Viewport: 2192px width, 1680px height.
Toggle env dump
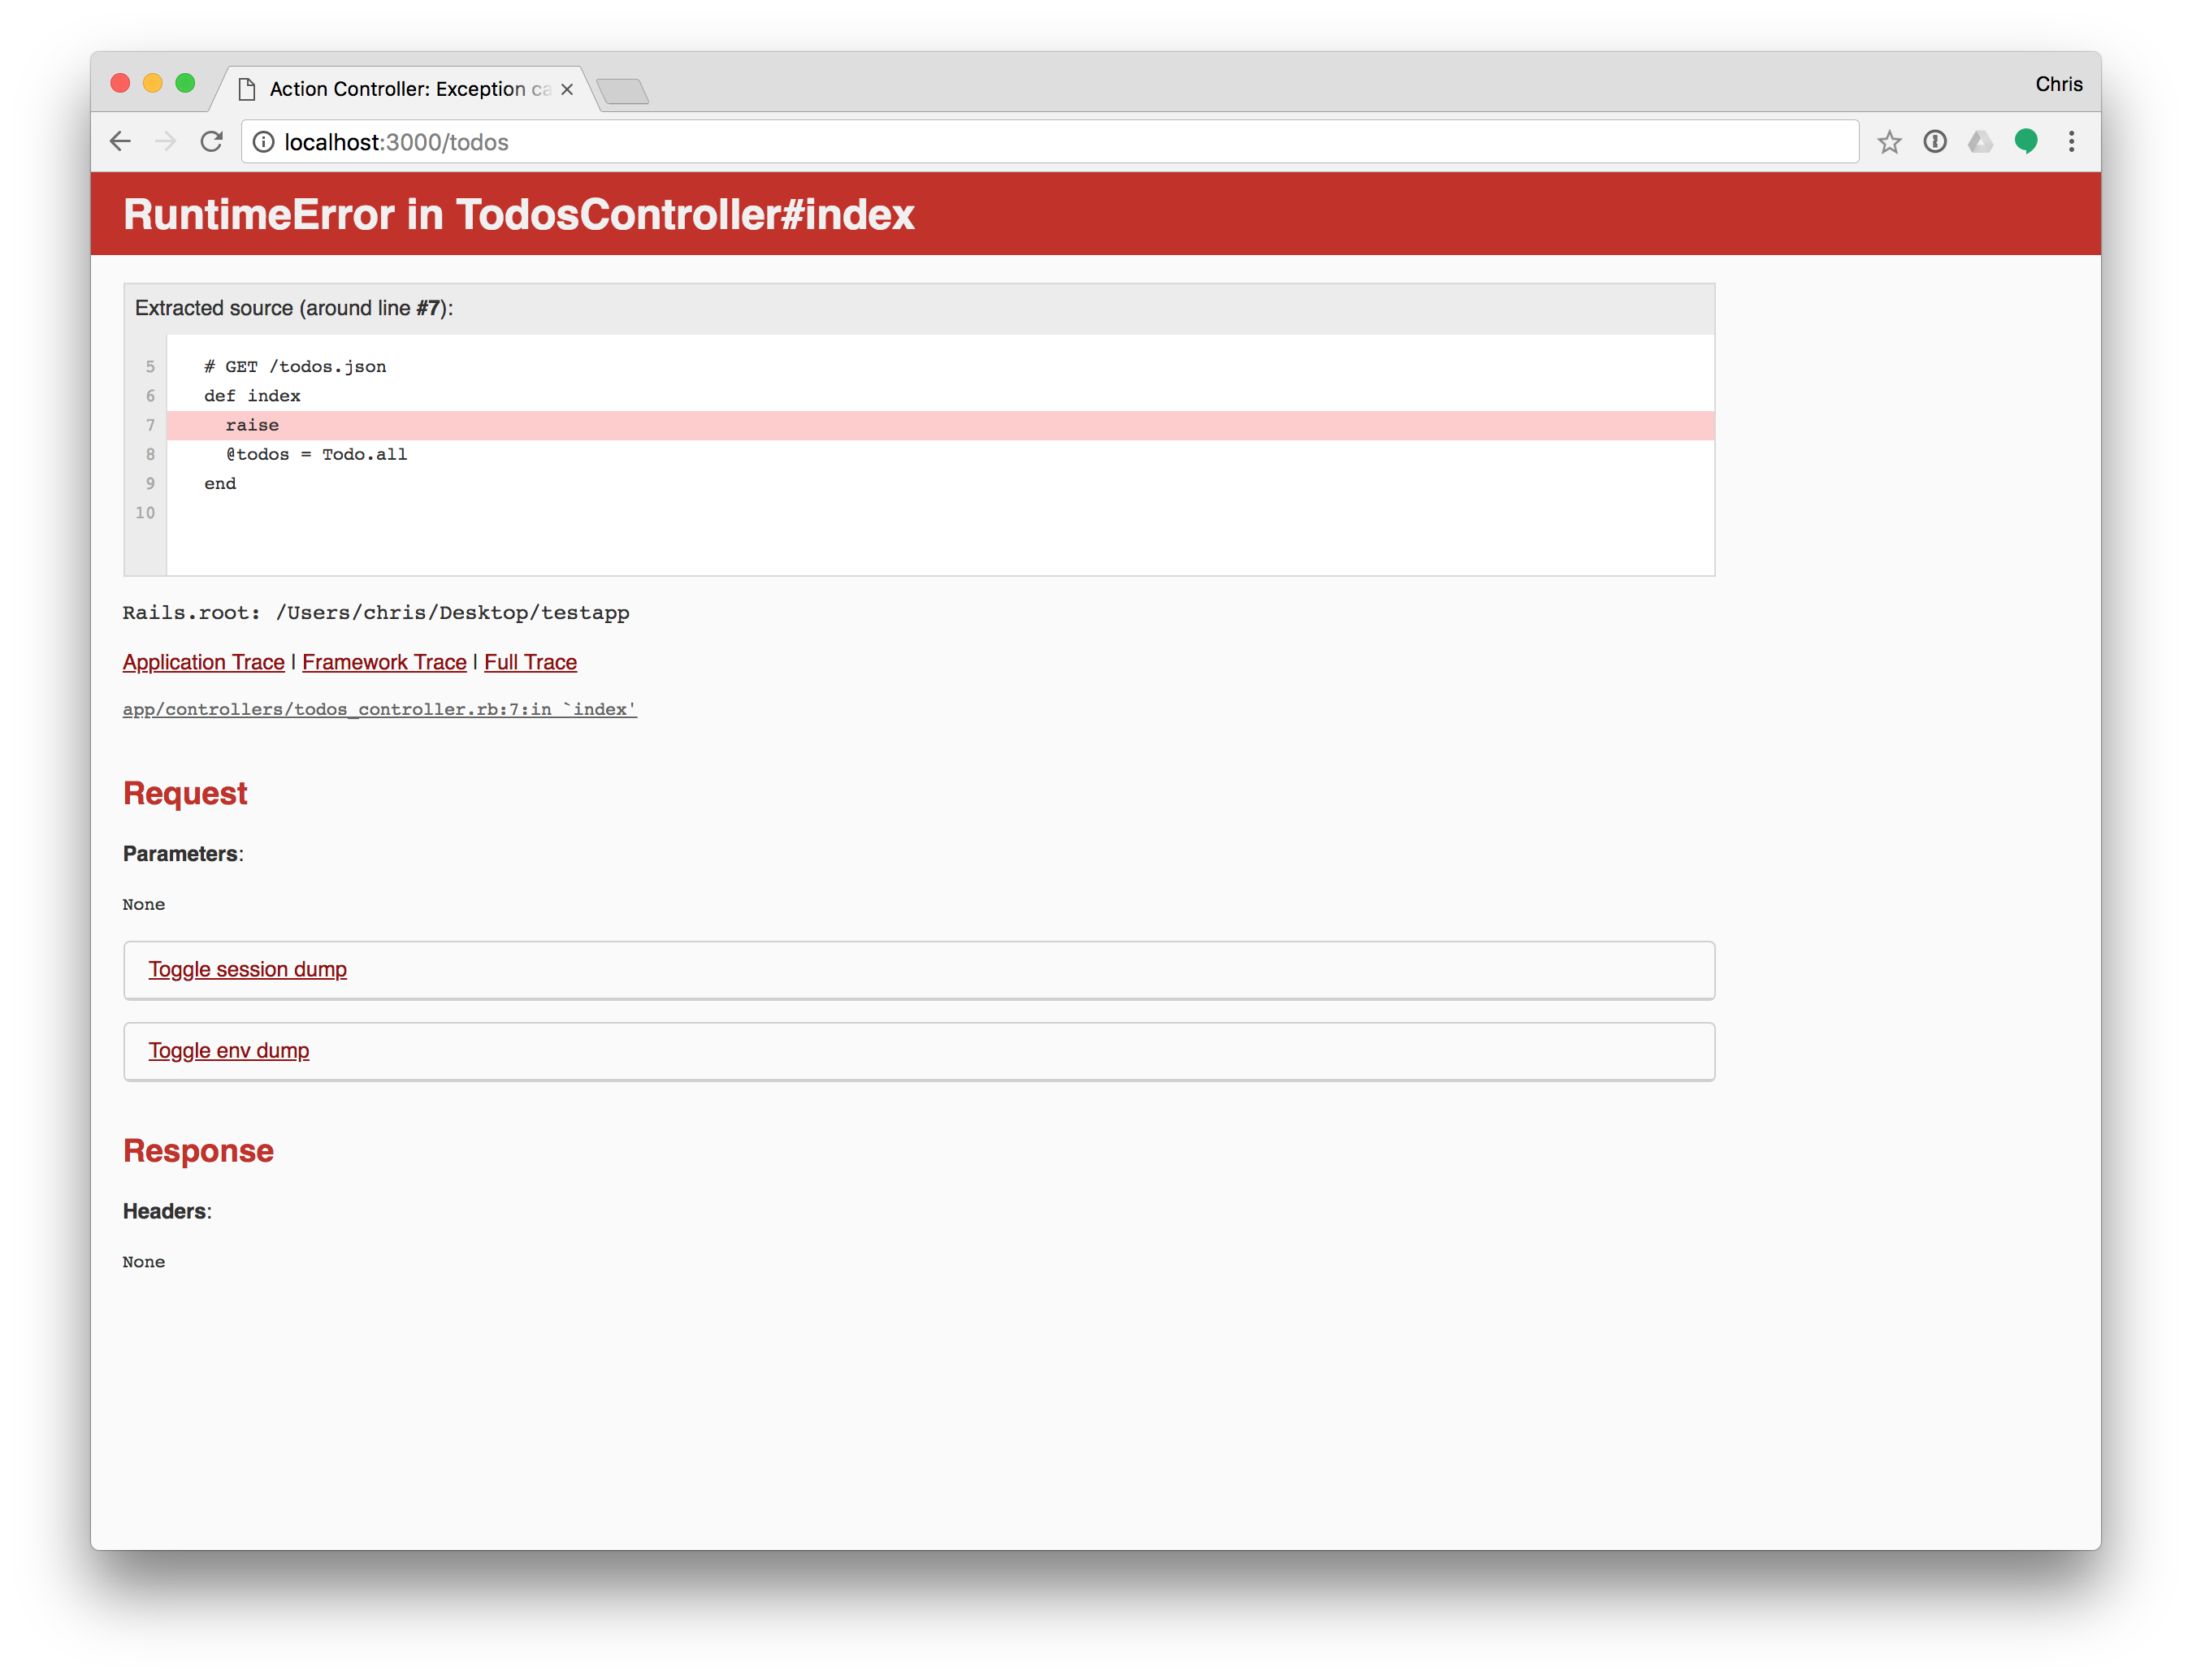coord(228,1050)
